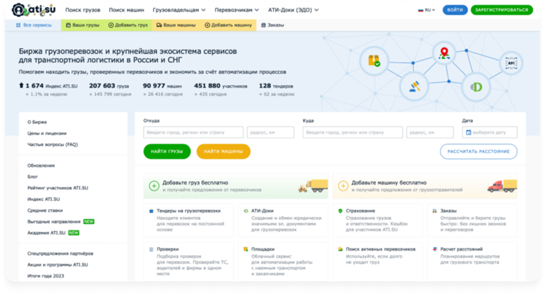
Task: Expand the Перевозчикам dropdown menu
Action: click(237, 10)
